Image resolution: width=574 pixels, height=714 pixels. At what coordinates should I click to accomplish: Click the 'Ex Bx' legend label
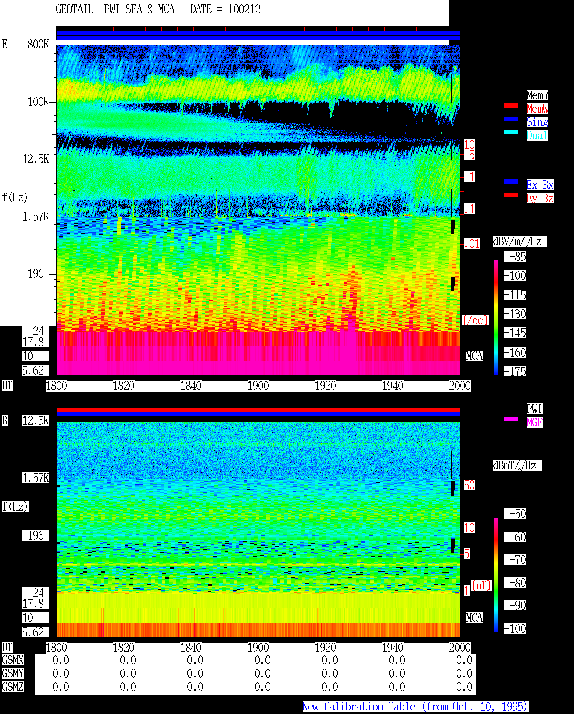[540, 185]
